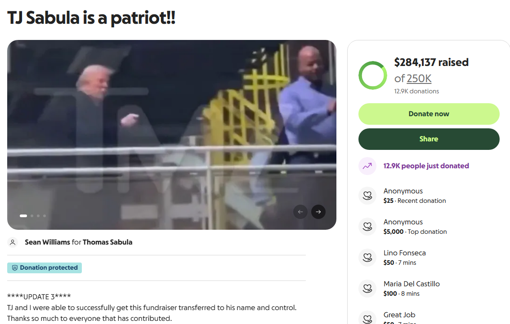This screenshot has width=510, height=324.
Task: Click the trending arrow icon near people donated
Action: [x=367, y=166]
